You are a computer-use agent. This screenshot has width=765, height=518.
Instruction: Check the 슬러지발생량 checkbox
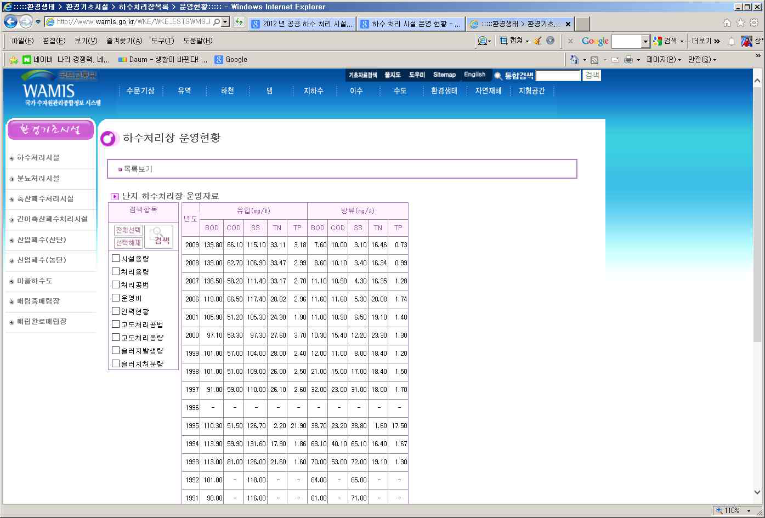(115, 350)
